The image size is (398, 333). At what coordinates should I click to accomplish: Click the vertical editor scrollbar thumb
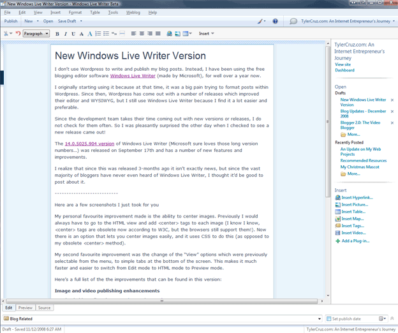tap(328, 121)
